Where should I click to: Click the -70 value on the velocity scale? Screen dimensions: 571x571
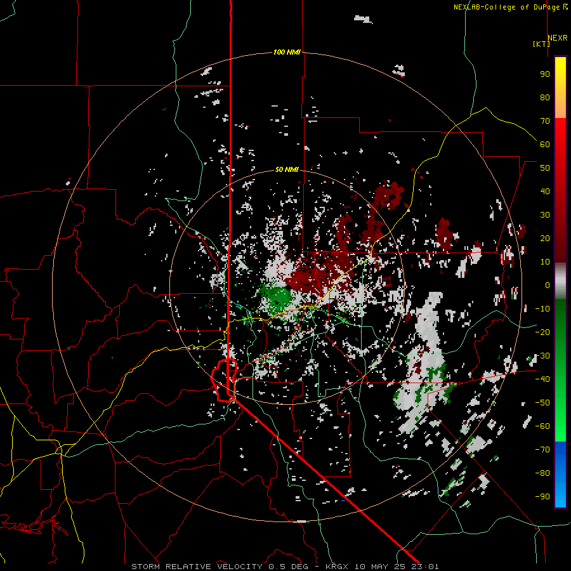point(542,450)
